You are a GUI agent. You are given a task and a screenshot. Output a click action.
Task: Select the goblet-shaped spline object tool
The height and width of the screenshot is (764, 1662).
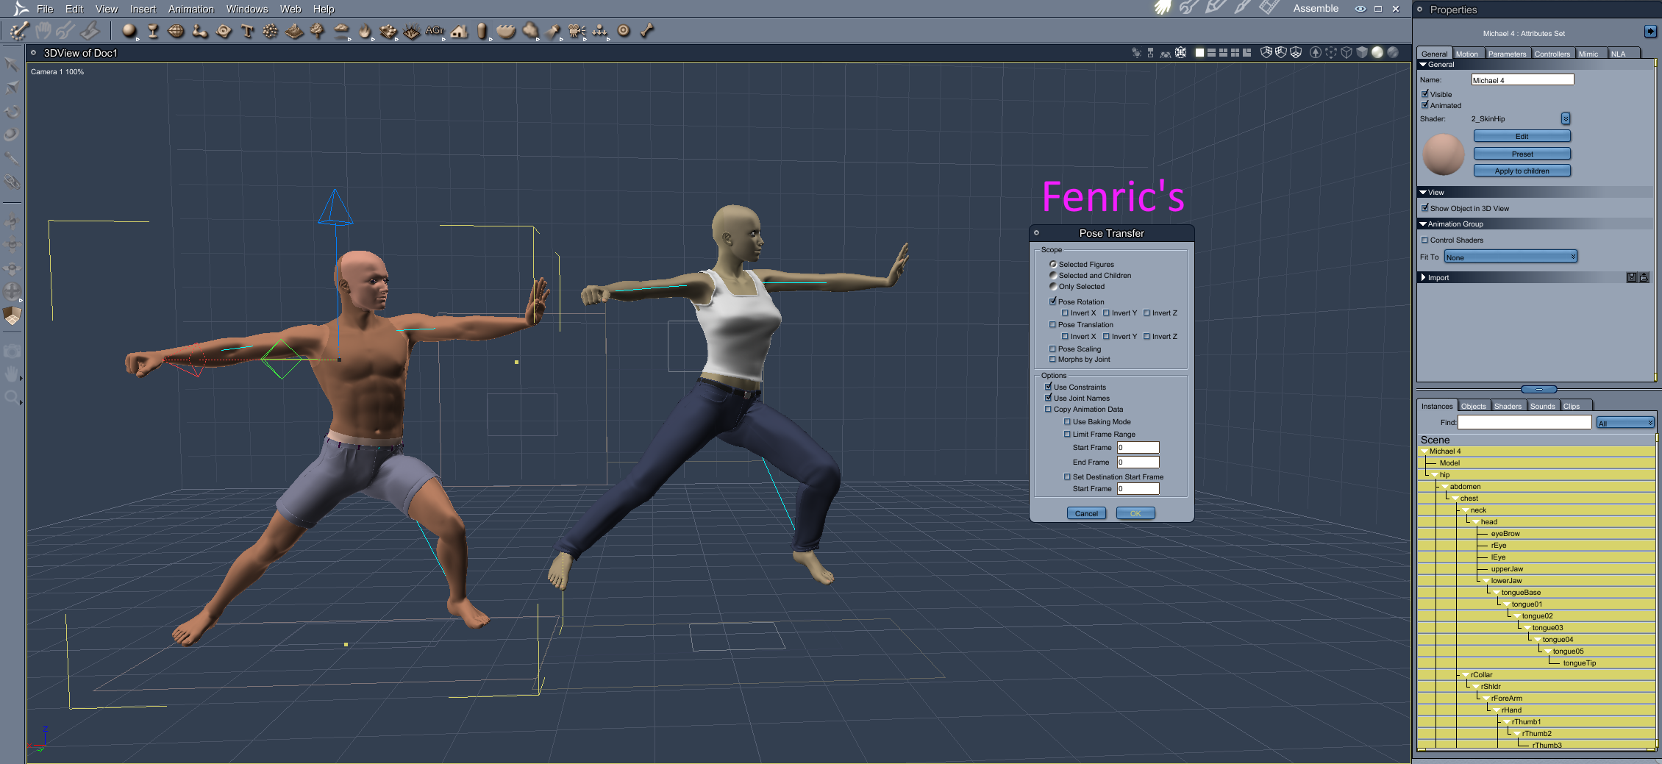[x=153, y=31]
